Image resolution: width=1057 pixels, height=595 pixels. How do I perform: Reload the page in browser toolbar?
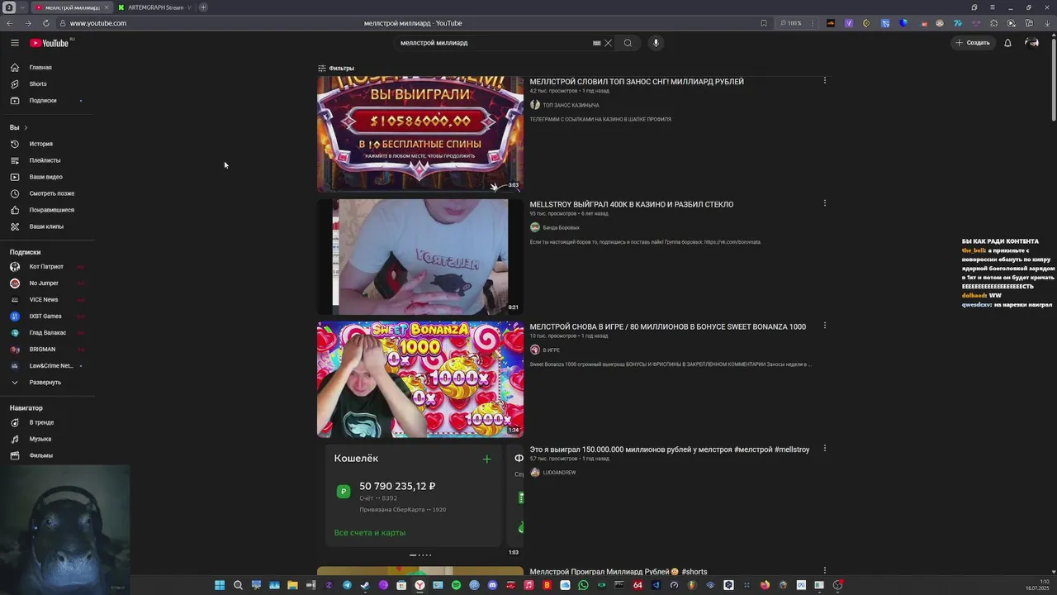click(45, 23)
